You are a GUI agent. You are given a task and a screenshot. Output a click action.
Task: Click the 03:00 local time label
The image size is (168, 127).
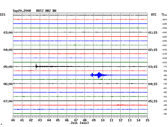[8, 32]
